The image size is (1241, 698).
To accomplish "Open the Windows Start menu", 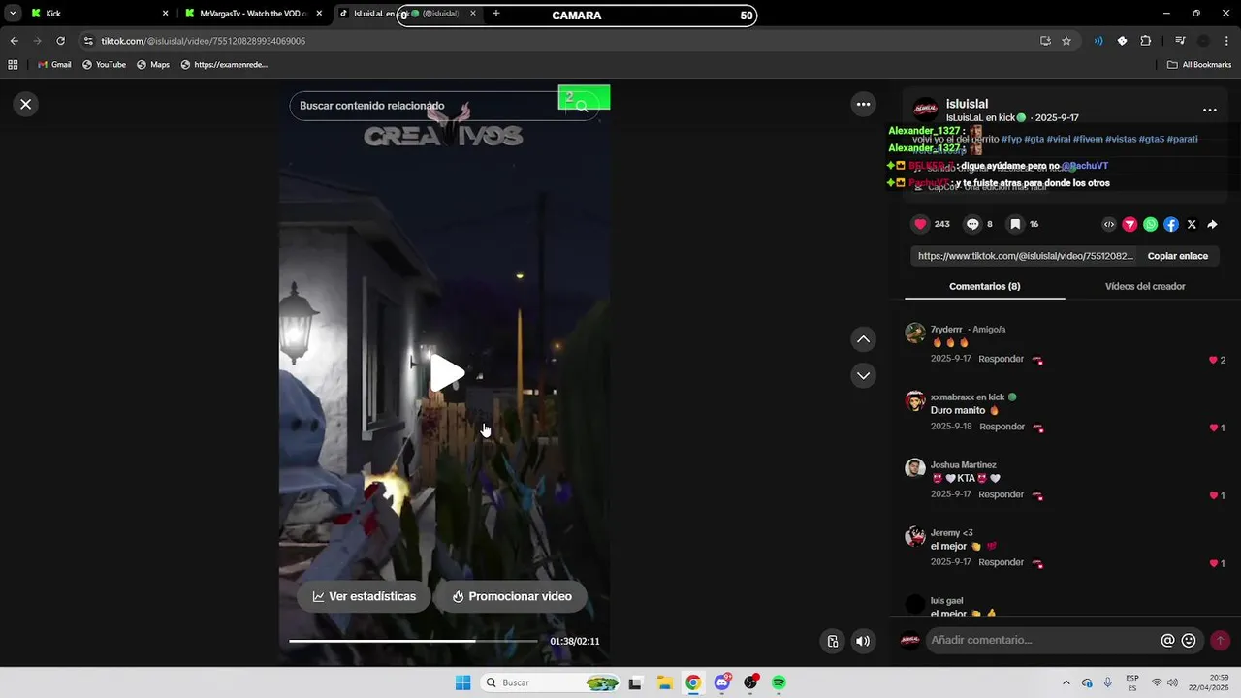I will tap(462, 682).
